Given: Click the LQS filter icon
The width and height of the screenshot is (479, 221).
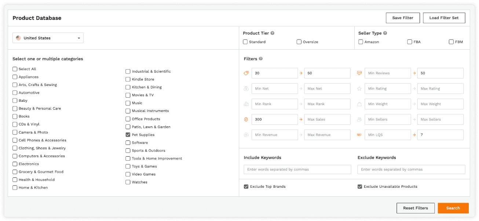Looking at the screenshot, I should (359, 135).
